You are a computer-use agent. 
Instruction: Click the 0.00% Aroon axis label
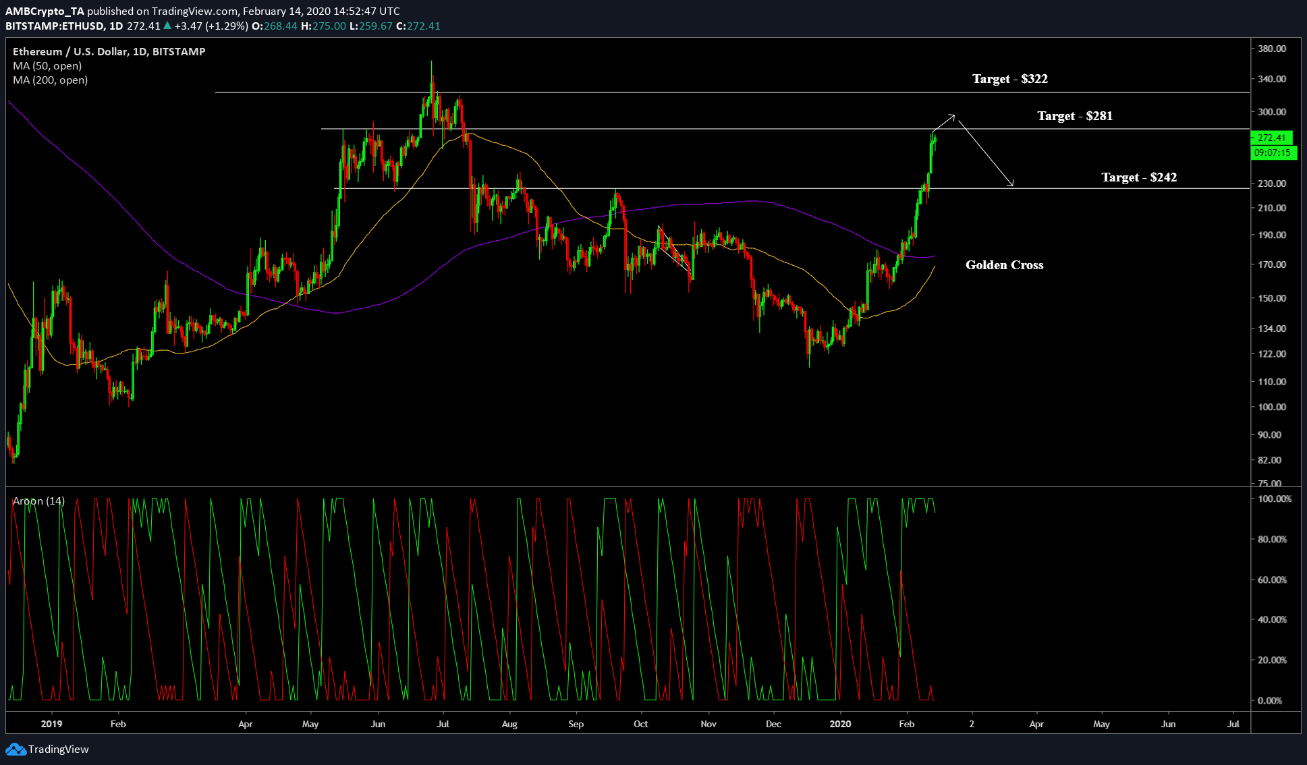coord(1270,701)
